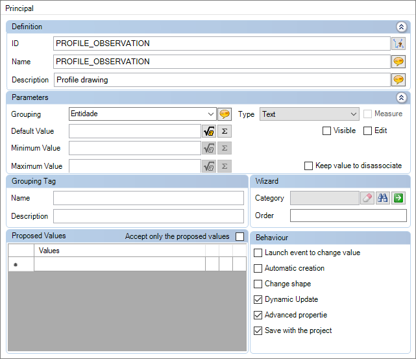
Task: Click the Minimum Value input field
Action: click(135, 148)
